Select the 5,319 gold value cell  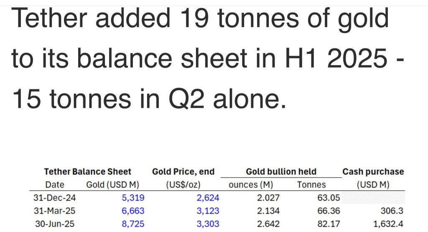click(132, 198)
